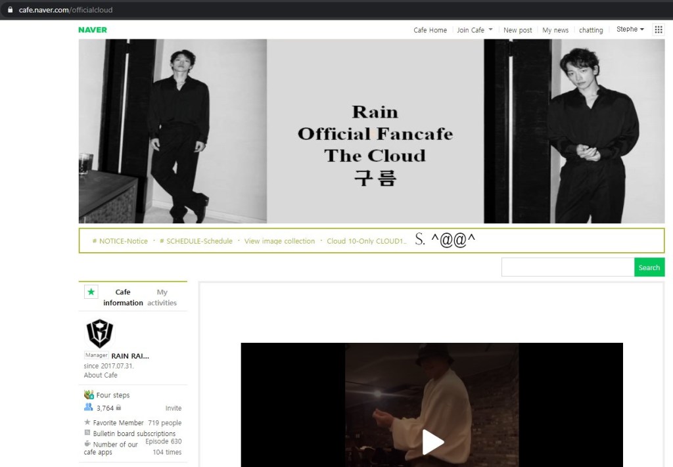The image size is (673, 467).
Task: Click the green star favorite icon
Action: pyautogui.click(x=91, y=292)
